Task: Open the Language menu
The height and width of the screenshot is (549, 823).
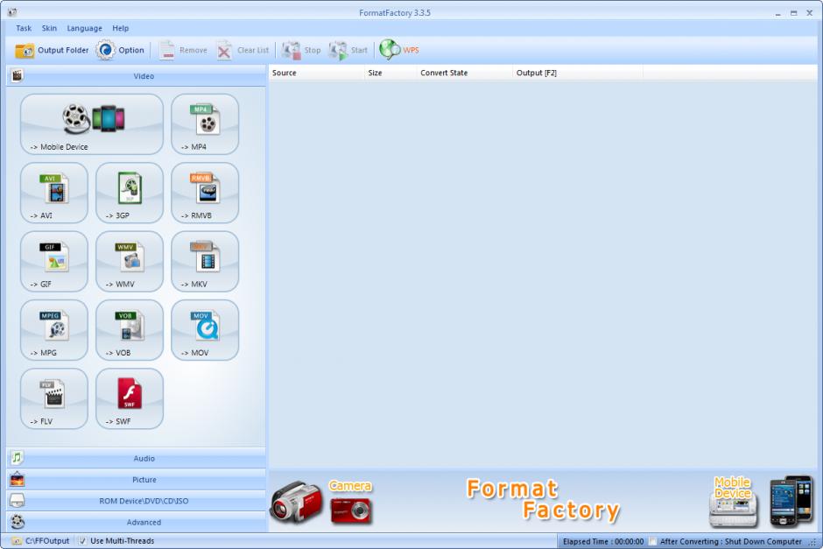Action: 85,28
